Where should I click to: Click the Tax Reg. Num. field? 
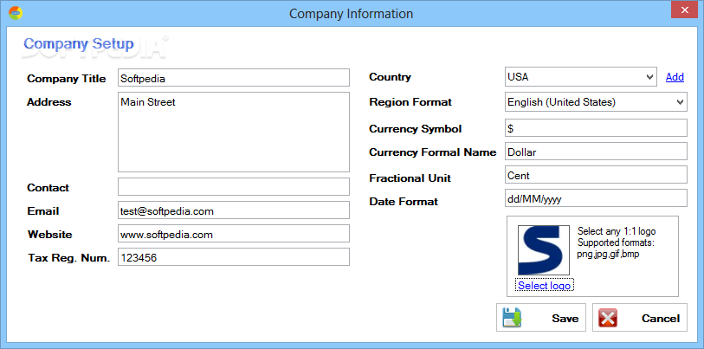pyautogui.click(x=234, y=257)
